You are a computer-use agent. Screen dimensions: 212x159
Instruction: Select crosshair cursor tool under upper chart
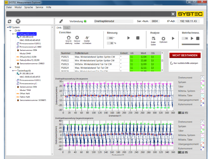pyautogui.click(x=180, y=113)
